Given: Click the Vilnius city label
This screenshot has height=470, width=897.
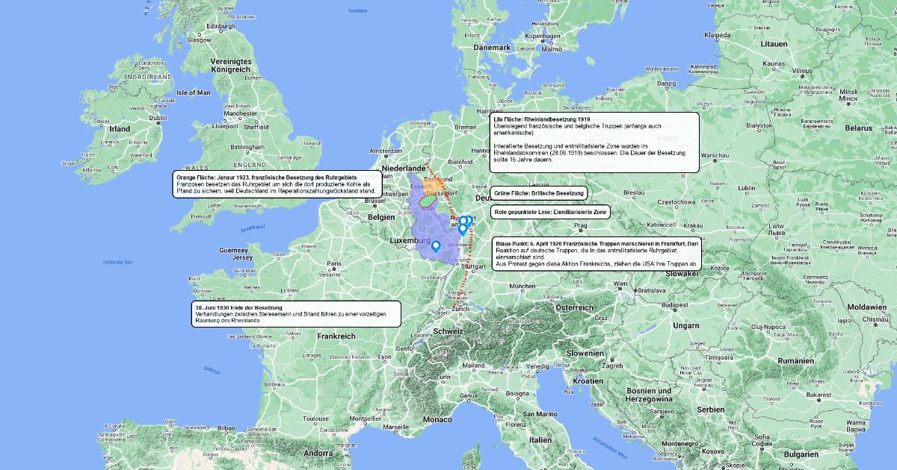Looking at the screenshot, I should [x=803, y=71].
